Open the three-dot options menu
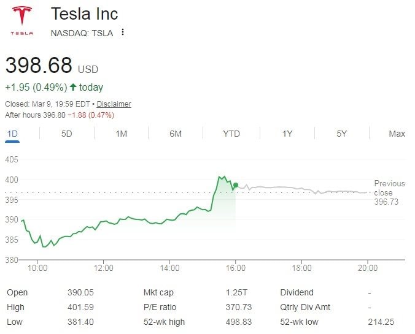415x334 pixels. coord(123,32)
